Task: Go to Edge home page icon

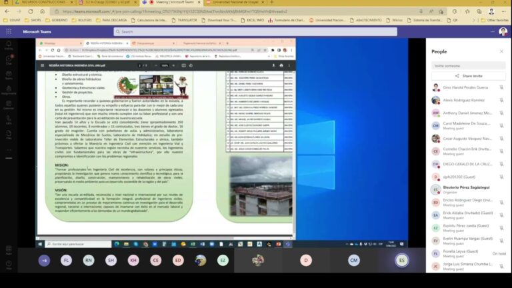Action: [42, 11]
